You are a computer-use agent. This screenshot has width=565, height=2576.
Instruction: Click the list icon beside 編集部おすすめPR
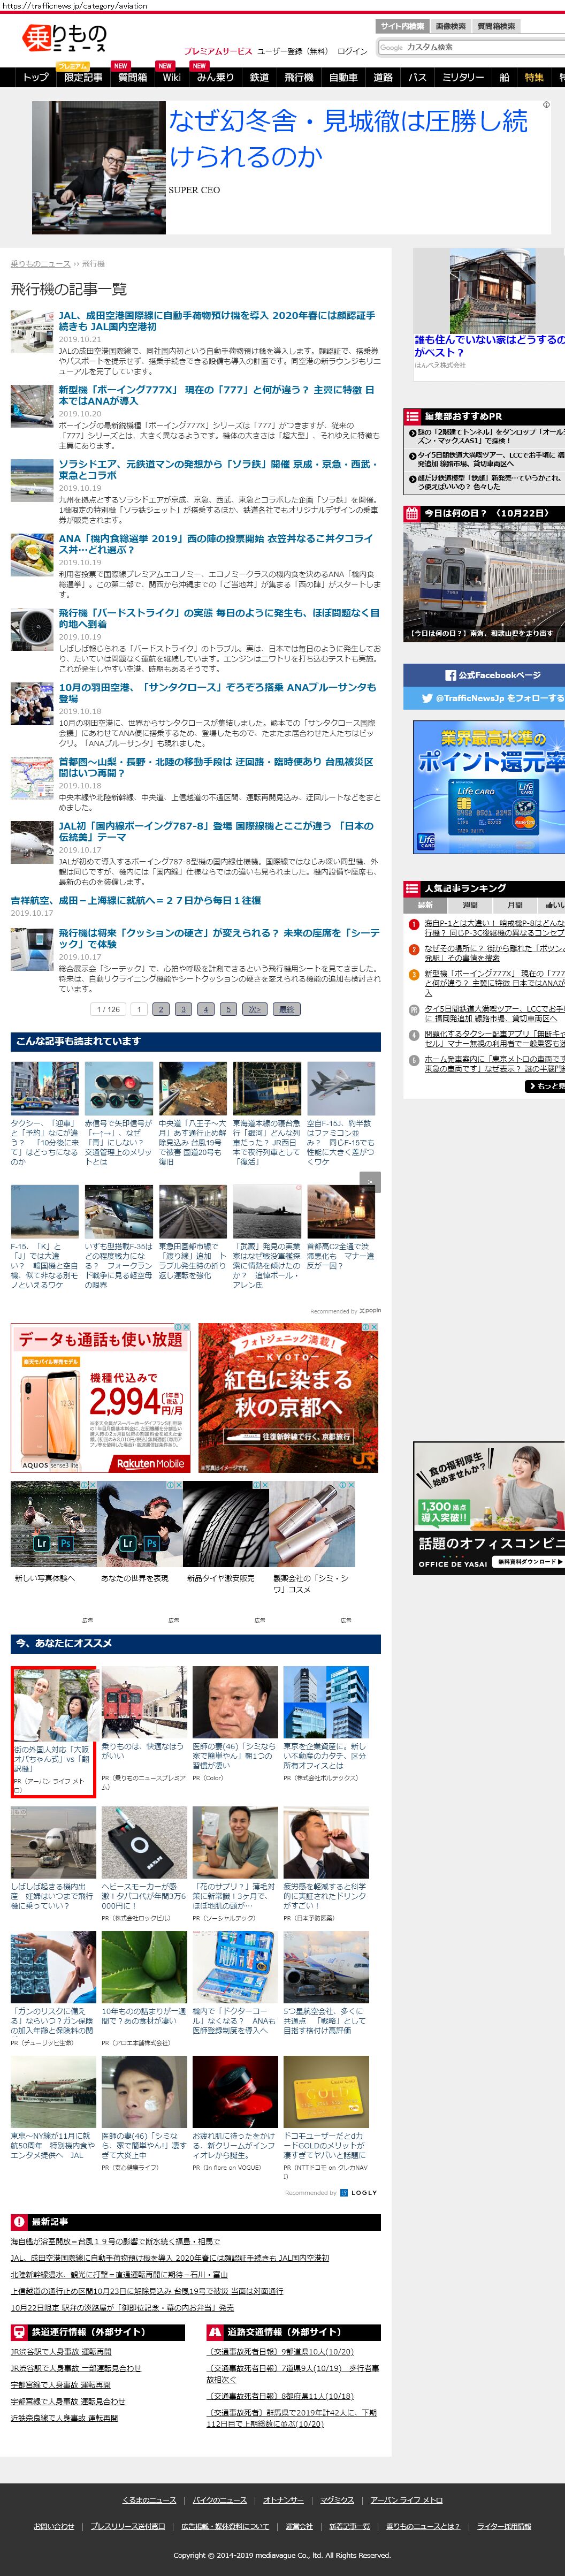point(412,416)
